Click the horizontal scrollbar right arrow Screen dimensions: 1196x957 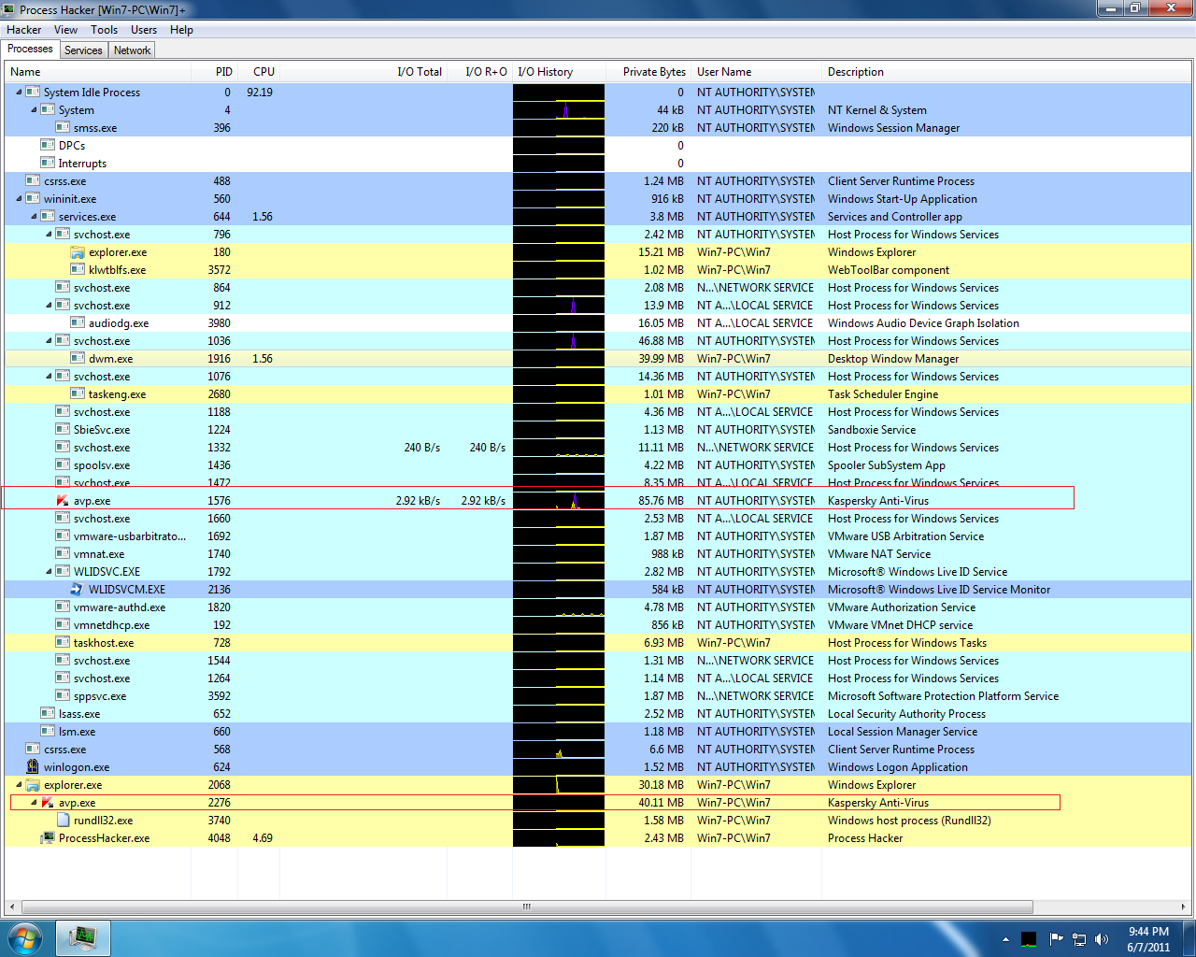click(x=1183, y=907)
